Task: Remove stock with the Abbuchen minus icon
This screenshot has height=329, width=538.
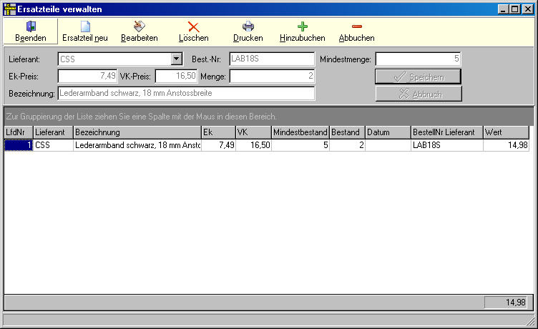Action: (x=356, y=26)
